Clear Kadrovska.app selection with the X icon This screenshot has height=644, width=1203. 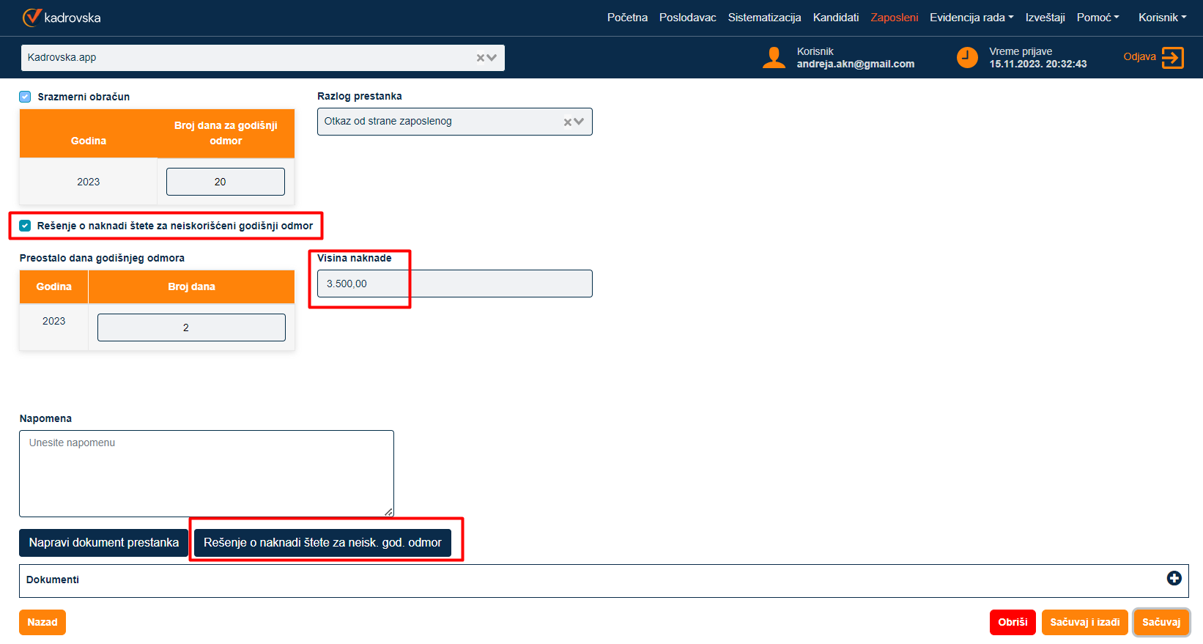[x=481, y=58]
